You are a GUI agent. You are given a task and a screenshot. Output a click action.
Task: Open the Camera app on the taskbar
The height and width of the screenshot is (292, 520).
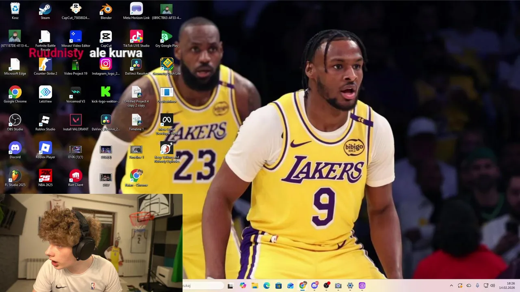[x=338, y=286]
